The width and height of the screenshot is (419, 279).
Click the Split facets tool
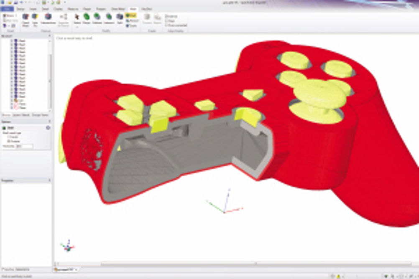pyautogui.click(x=120, y=19)
